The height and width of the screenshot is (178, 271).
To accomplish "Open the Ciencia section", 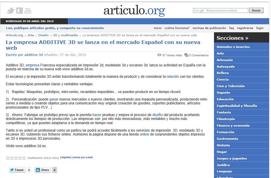I will pyautogui.click(x=242, y=80).
